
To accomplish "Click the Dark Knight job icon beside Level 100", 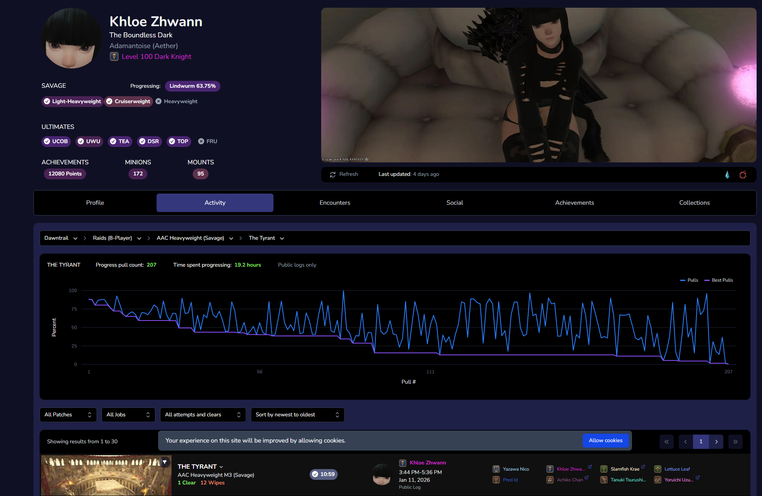I will (x=114, y=57).
